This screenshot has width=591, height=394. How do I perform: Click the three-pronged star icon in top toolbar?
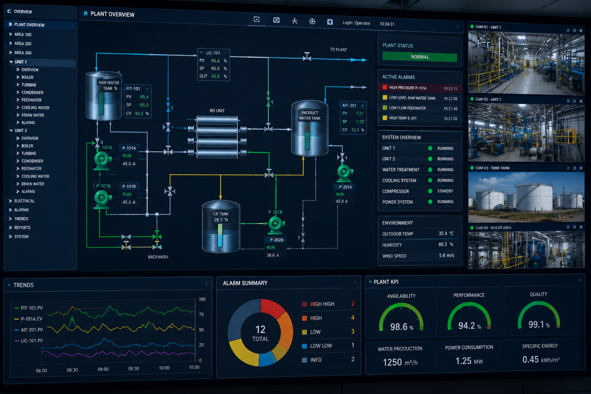coord(294,21)
